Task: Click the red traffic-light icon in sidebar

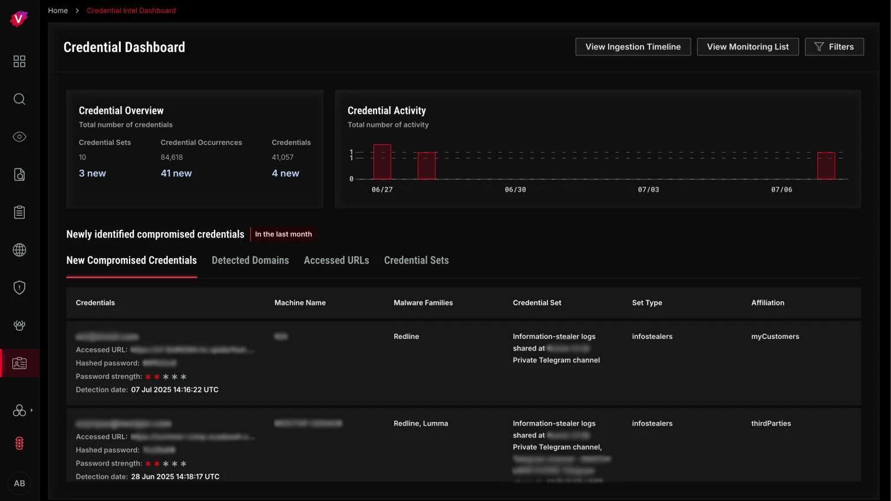Action: click(x=19, y=443)
